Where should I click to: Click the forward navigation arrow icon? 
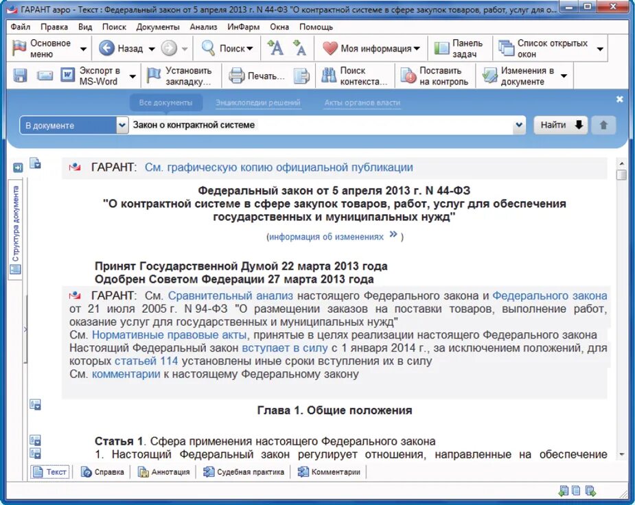point(169,49)
